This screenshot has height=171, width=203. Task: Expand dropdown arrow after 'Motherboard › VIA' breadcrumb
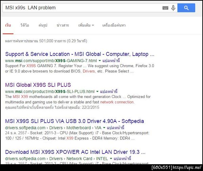pos(104,128)
